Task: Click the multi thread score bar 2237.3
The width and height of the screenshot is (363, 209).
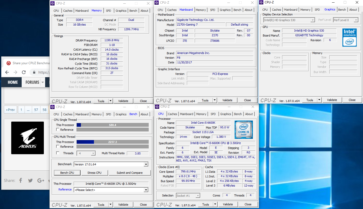Action: [112, 142]
